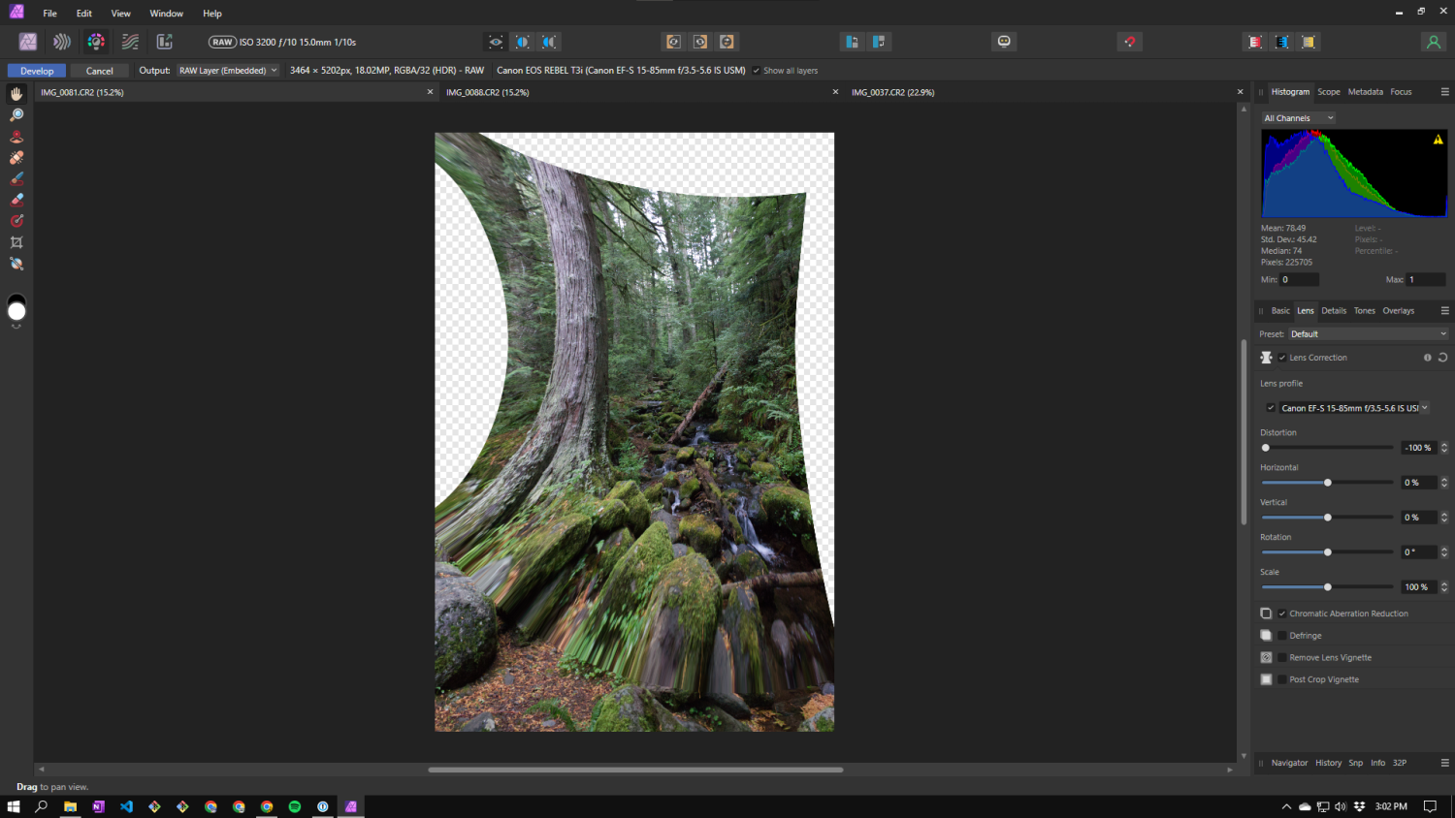Click the reset icon beside Lens Correction

tap(1442, 358)
